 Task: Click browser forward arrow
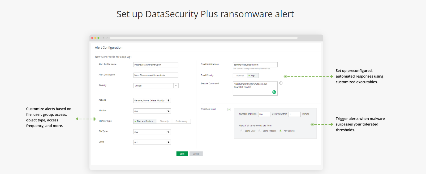point(107,38)
